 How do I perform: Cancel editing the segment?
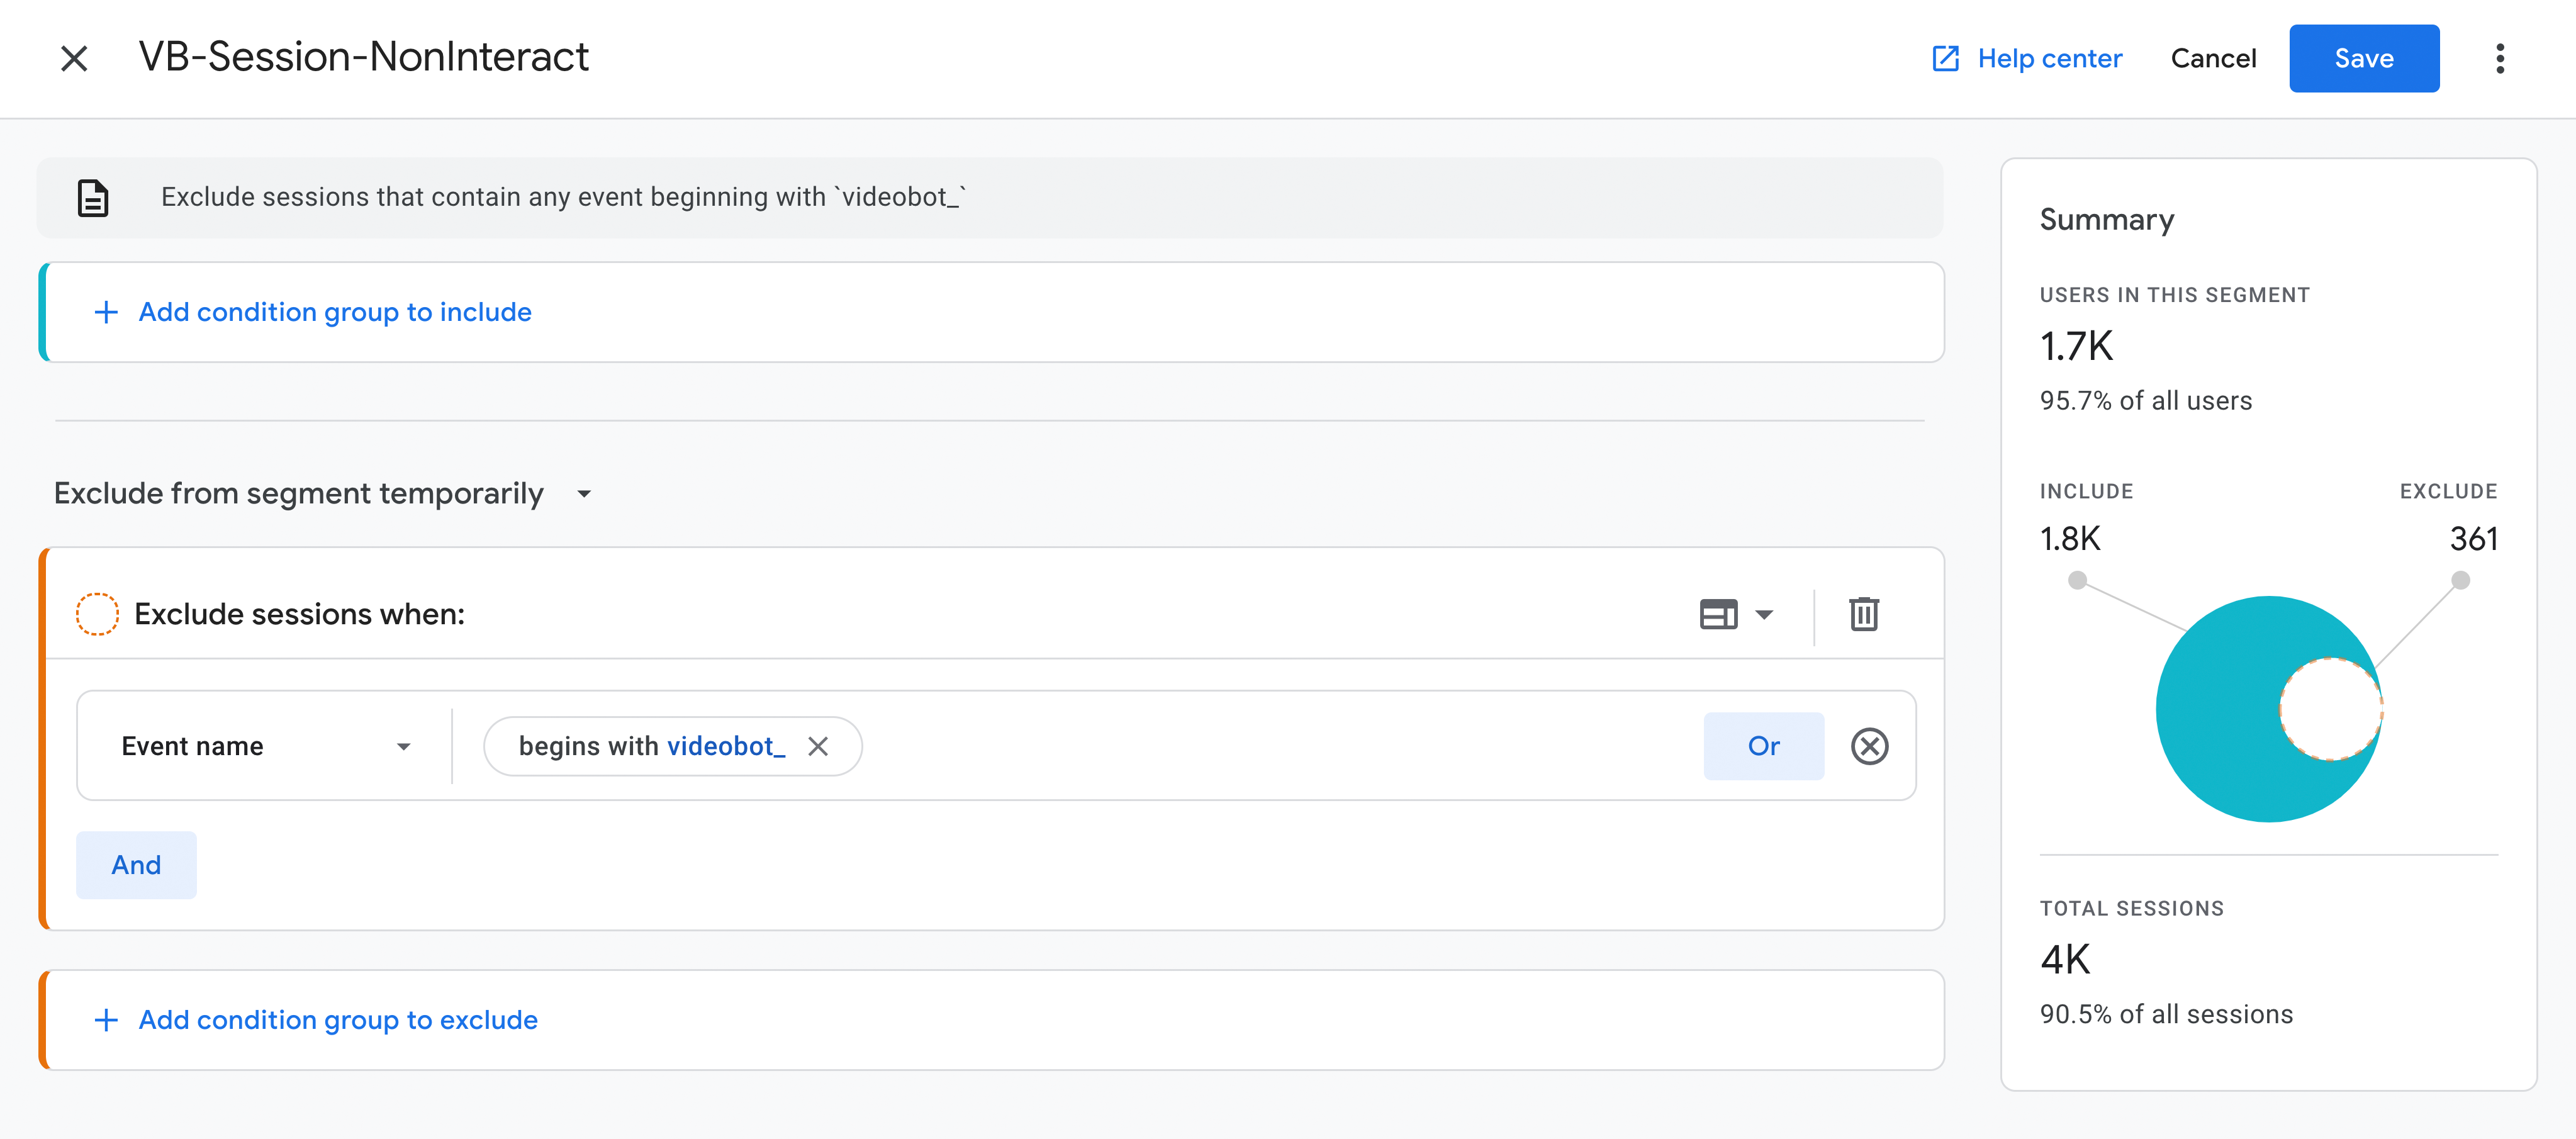[x=2213, y=58]
